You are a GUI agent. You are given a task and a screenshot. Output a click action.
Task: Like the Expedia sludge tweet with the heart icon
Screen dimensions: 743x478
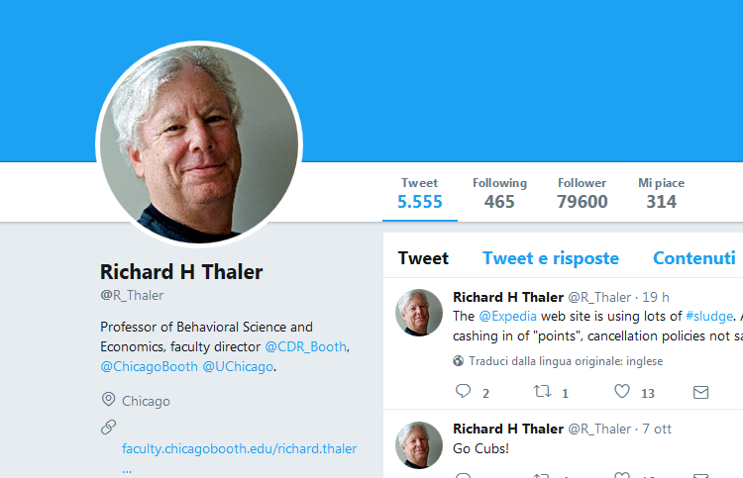tap(622, 391)
